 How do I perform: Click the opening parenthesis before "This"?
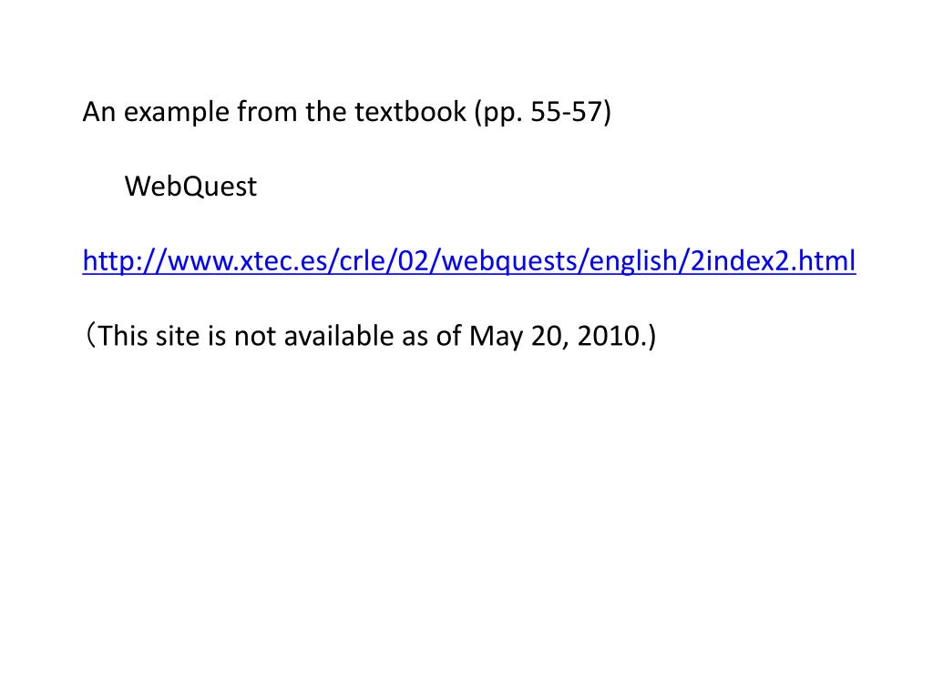[89, 336]
